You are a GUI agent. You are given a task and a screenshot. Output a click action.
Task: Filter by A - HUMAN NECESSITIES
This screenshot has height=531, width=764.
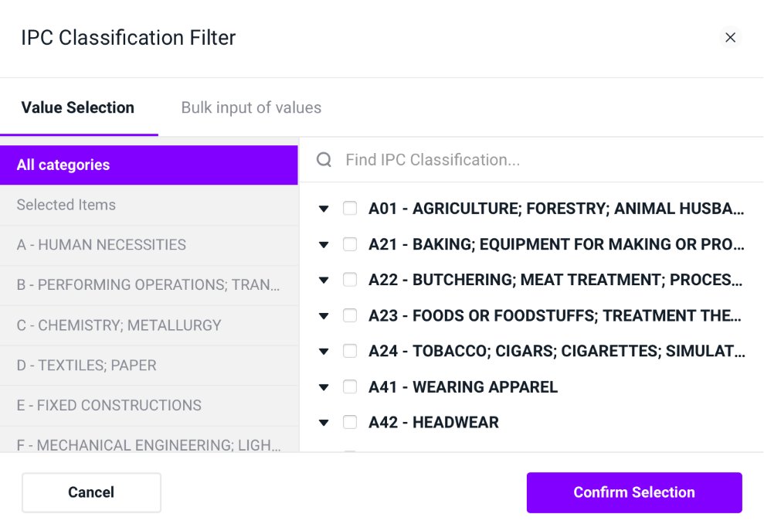[148, 245]
